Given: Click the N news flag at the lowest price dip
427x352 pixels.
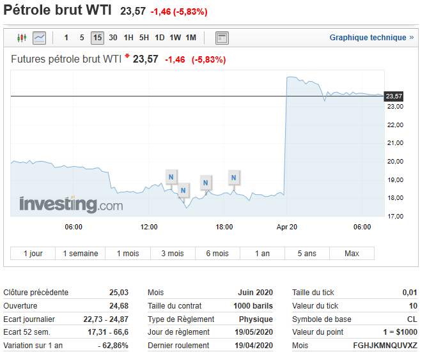Looking at the screenshot, I should click(183, 190).
